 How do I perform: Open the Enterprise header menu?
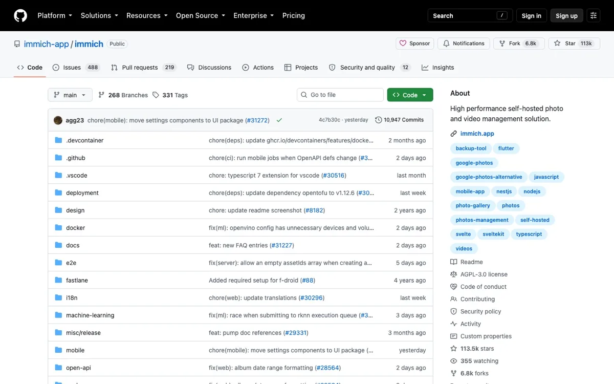point(254,15)
